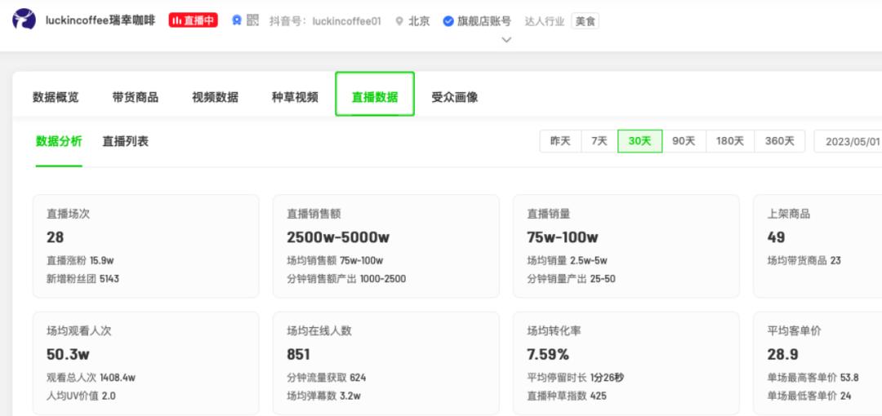Click the account name luckincoffee瑞幸咖啡

tap(100, 21)
